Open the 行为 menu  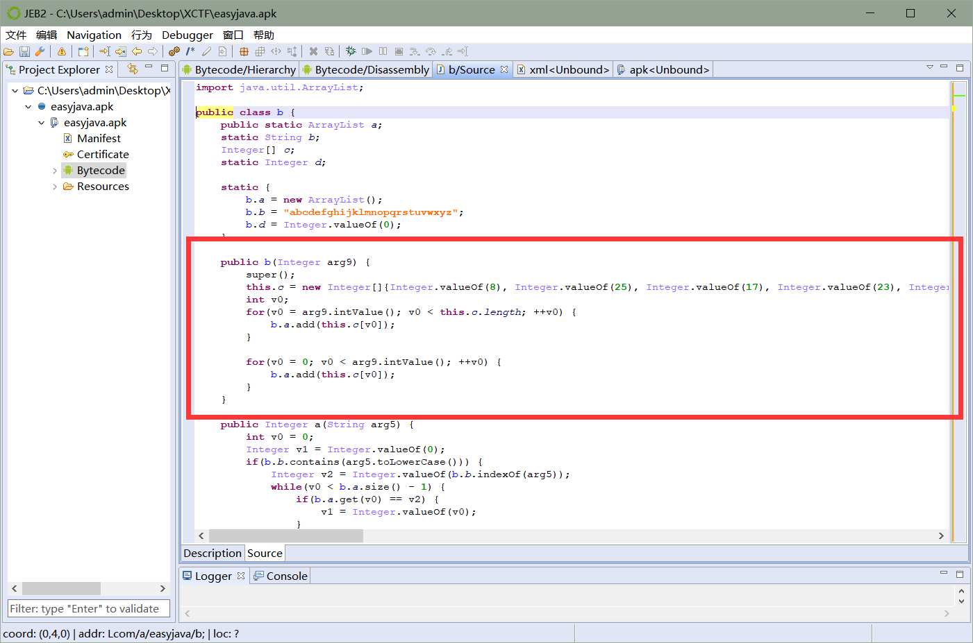[142, 35]
